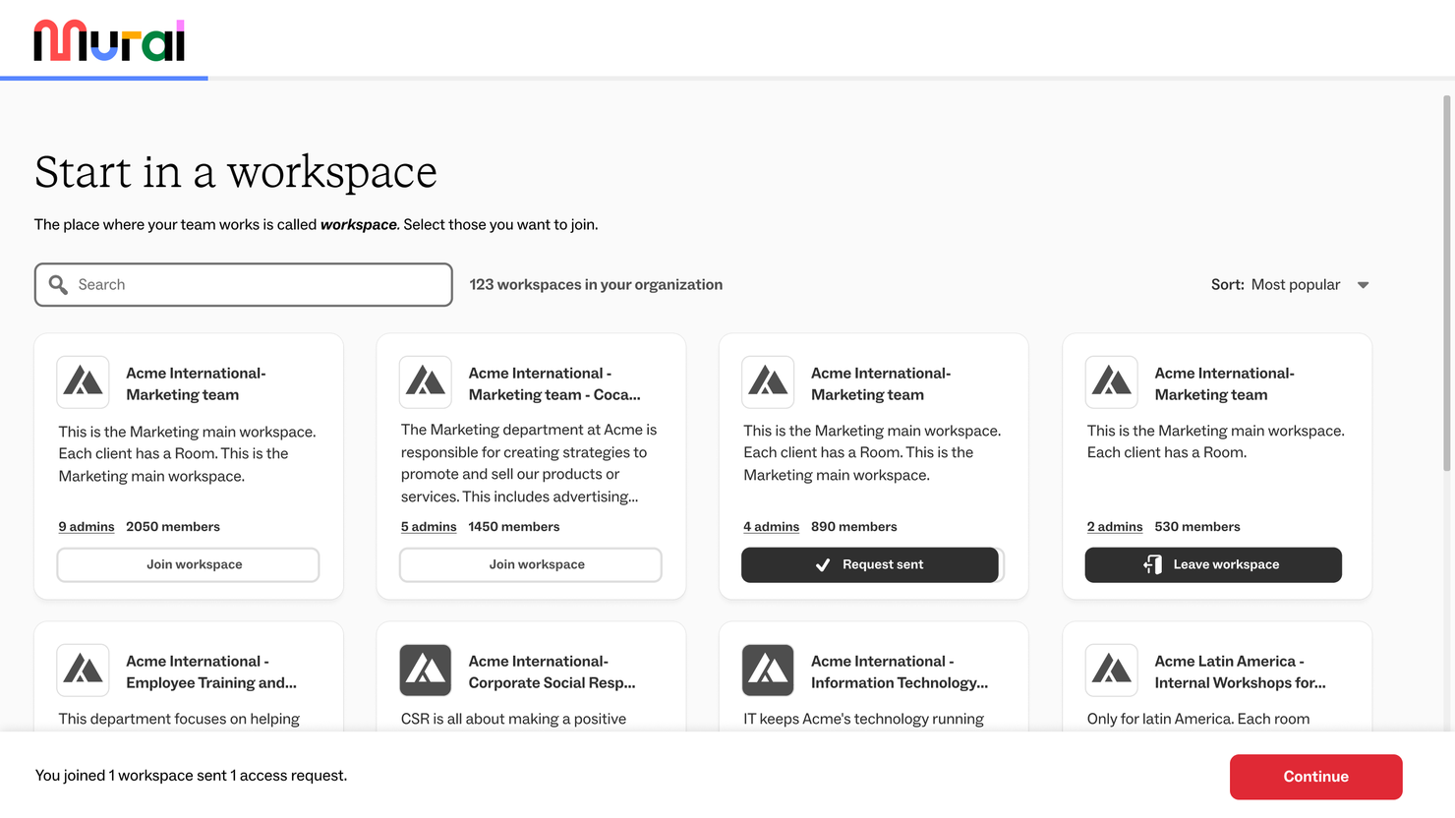Open the 2 admins link
Image resolution: width=1455 pixels, height=818 pixels.
point(1115,527)
